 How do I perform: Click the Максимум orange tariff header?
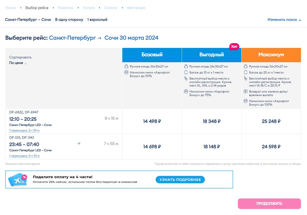pyautogui.click(x=271, y=55)
